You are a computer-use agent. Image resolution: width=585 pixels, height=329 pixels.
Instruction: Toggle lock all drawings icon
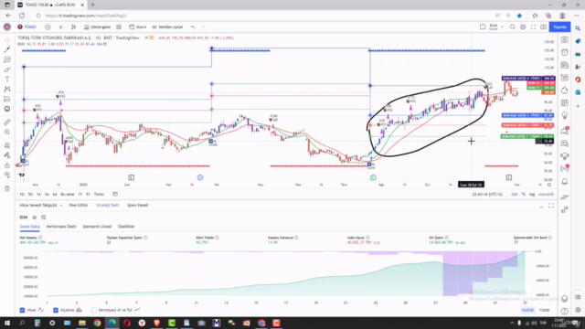[x=7, y=165]
